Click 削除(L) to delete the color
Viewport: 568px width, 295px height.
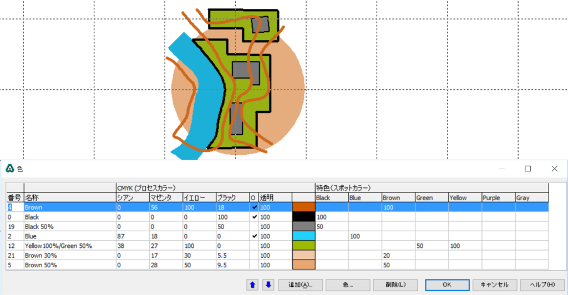tap(395, 285)
